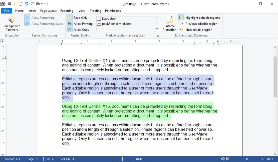The height and width of the screenshot is (162, 278).
Task: Open Mark Exceptions dialog launcher
Action: tap(158, 36)
